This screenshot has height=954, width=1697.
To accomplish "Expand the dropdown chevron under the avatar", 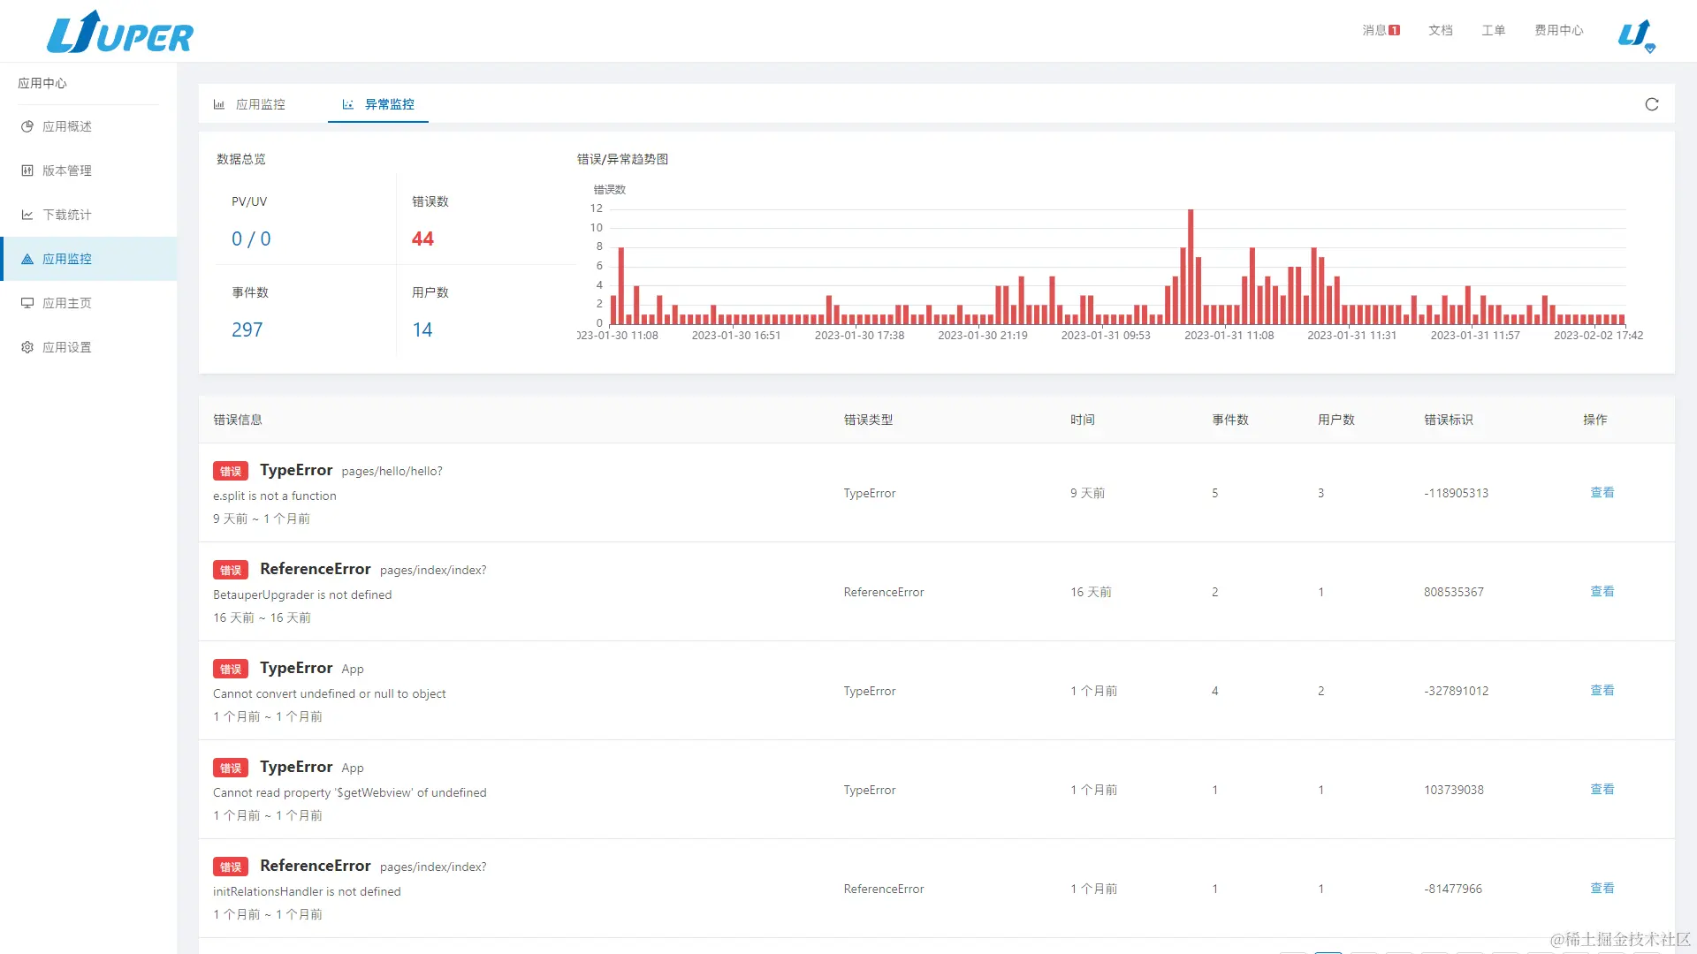I will 1651,49.
